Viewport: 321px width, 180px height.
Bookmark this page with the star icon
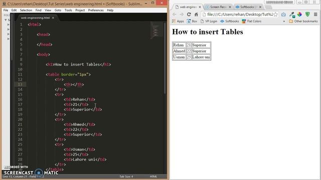275,14
